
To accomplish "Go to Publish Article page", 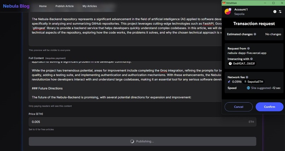I will [x=64, y=6].
